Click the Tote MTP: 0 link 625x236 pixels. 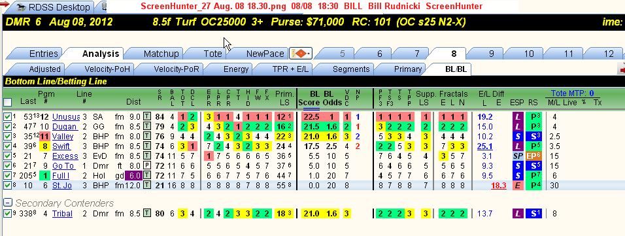[x=573, y=93]
